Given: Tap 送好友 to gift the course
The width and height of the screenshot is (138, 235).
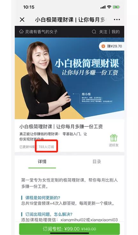Looking at the screenshot, I should [x=114, y=145].
